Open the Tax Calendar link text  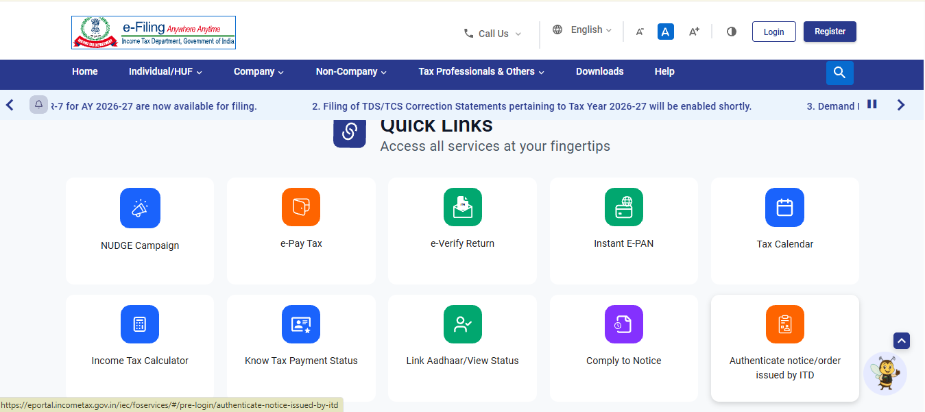point(785,244)
